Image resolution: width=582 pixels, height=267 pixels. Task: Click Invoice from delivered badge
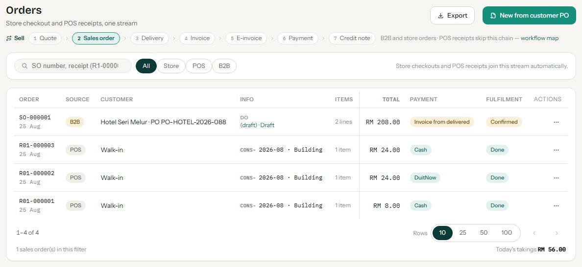(442, 122)
